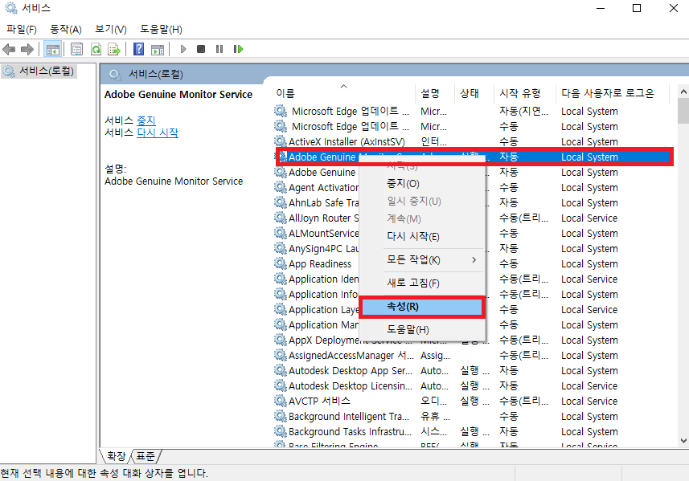
Task: Expand 모든 작업(K) submenu
Action: (x=422, y=260)
